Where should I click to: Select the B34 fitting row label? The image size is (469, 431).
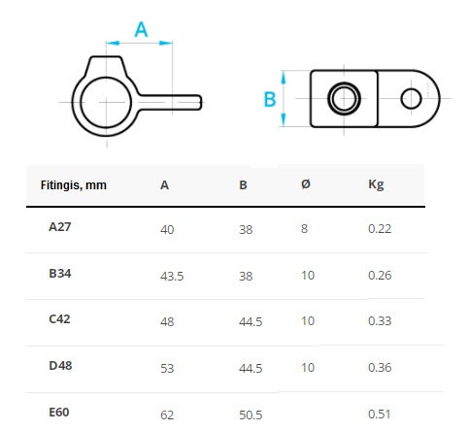[60, 274]
